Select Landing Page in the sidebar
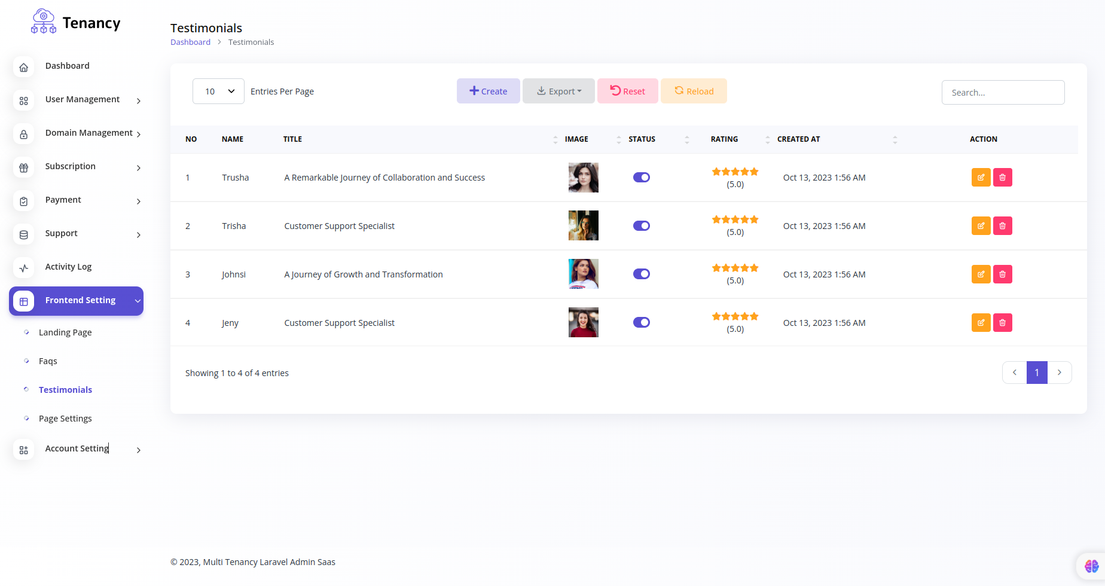Image resolution: width=1105 pixels, height=586 pixels. coord(65,332)
